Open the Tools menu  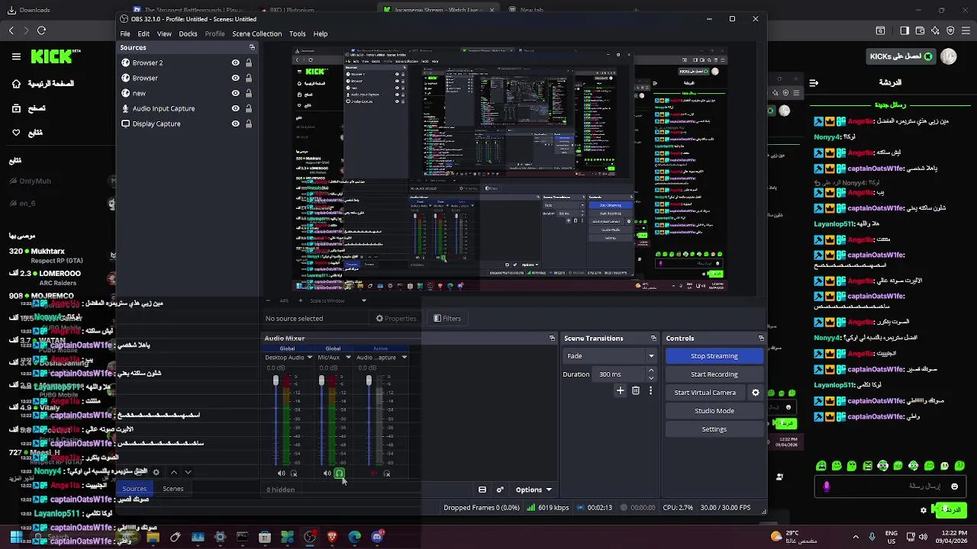coord(297,34)
